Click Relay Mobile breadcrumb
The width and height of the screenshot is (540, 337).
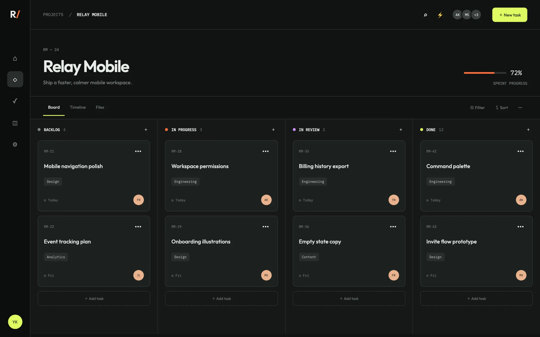point(92,15)
